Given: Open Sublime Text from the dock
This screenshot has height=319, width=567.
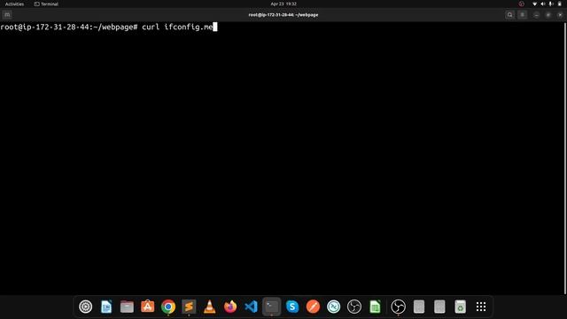Looking at the screenshot, I should point(189,307).
